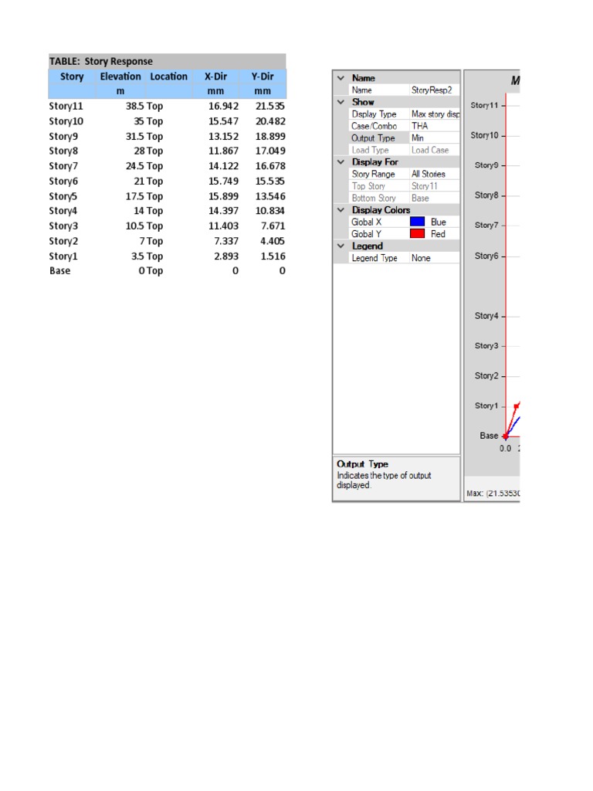Click the Story11 label on plot axis

tap(484, 105)
